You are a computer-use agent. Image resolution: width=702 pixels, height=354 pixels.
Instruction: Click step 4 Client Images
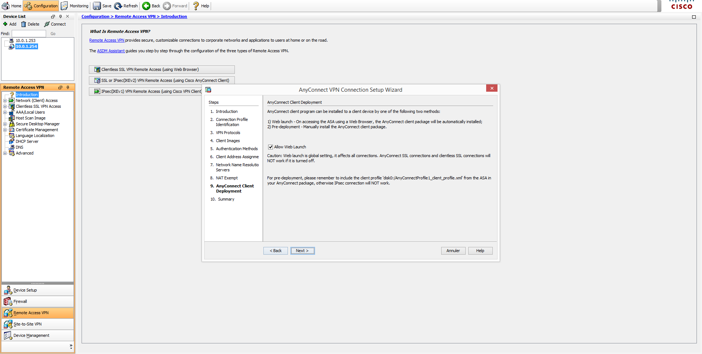tap(228, 141)
